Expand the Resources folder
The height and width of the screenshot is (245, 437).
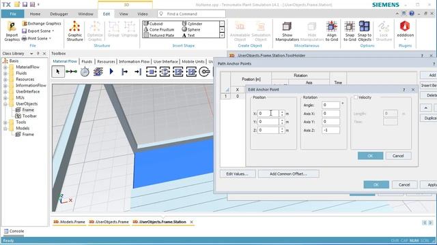click(5, 79)
